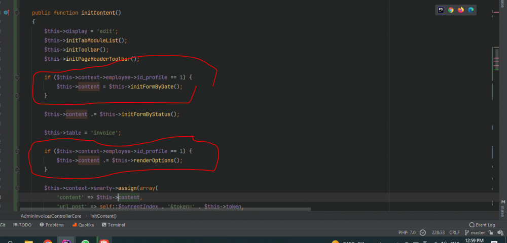Screen dimensions: 507x243
Task: Click the 'edit' string literal
Action: pyautogui.click(x=106, y=31)
